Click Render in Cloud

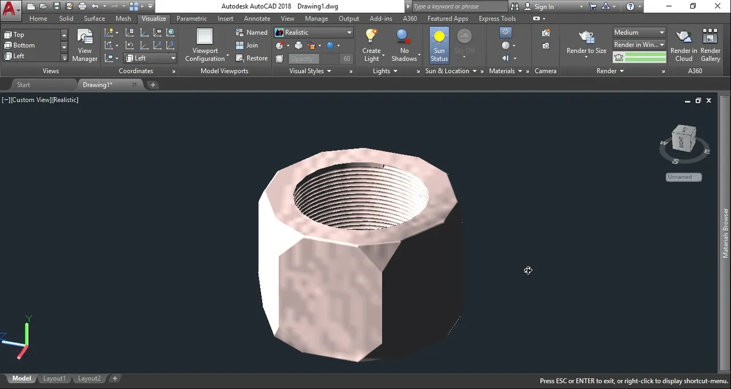(x=684, y=45)
